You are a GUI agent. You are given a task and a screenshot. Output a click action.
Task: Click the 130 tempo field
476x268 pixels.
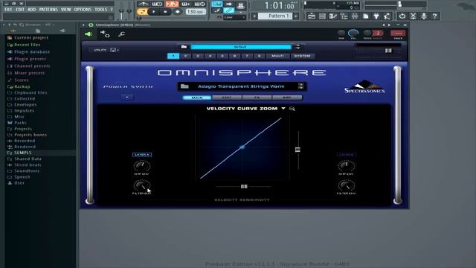(195, 12)
